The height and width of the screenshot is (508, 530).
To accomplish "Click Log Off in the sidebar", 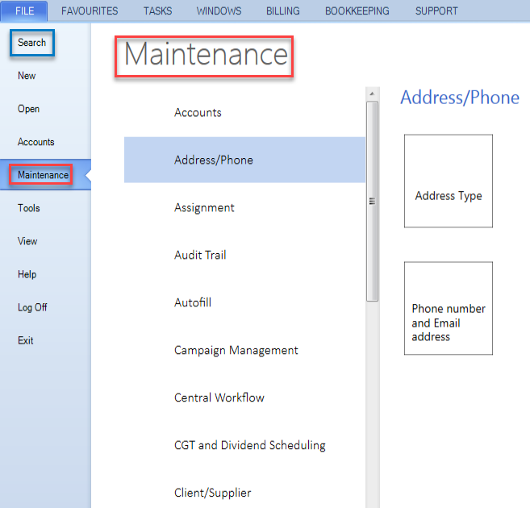I will 32,307.
